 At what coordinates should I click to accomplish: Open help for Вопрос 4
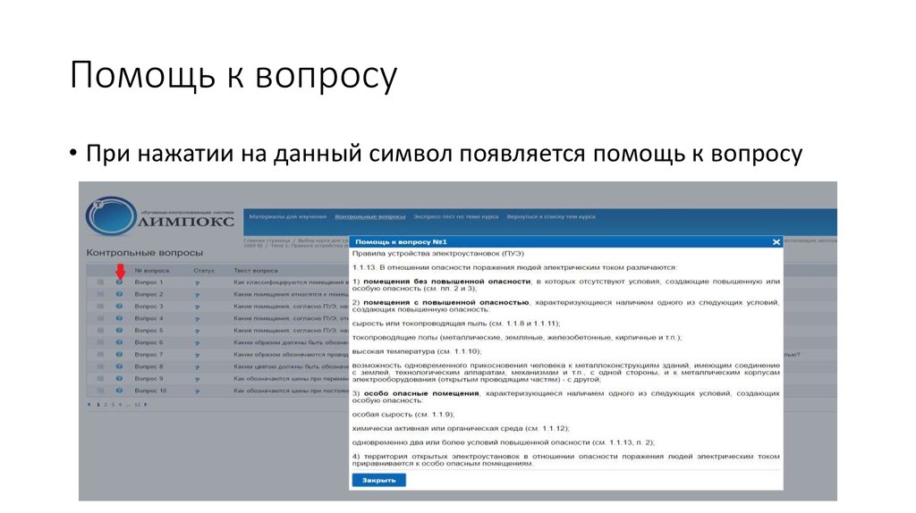point(119,318)
